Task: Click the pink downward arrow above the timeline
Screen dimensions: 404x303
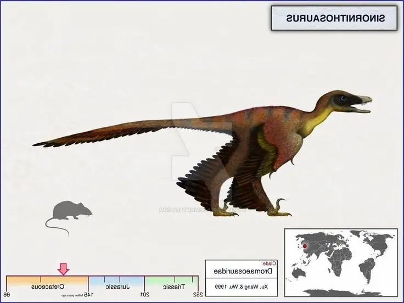Action: point(64,268)
